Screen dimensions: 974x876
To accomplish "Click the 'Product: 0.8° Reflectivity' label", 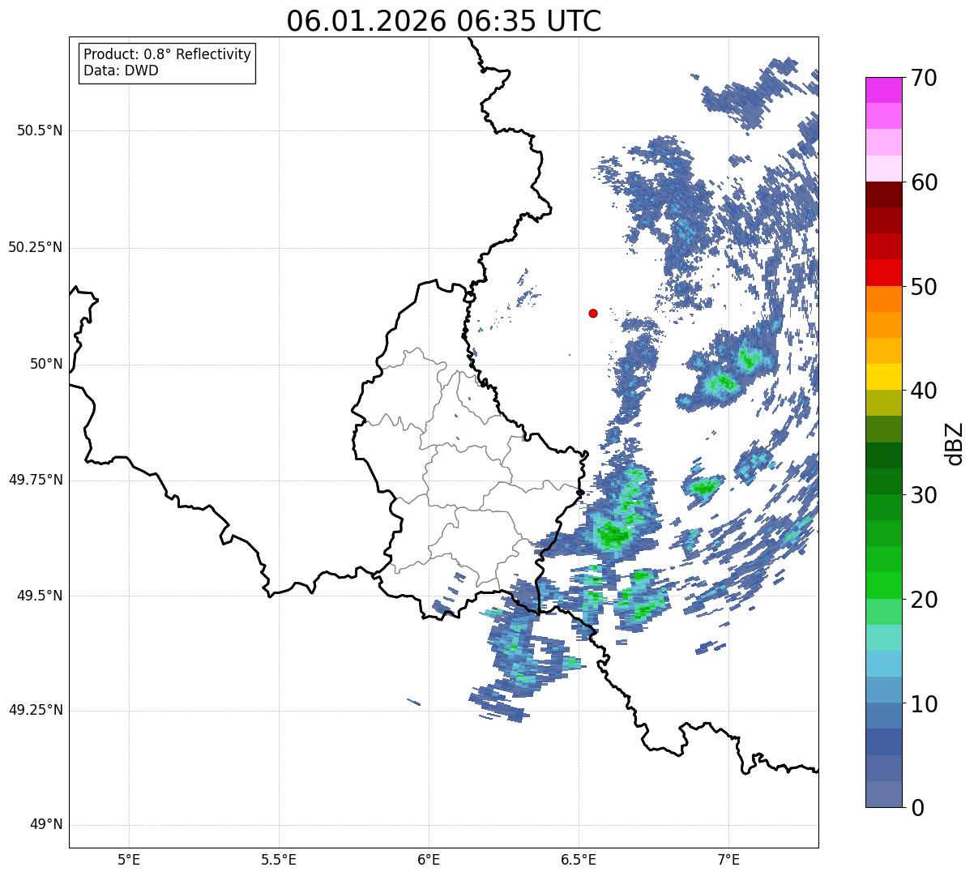I will coord(168,54).
